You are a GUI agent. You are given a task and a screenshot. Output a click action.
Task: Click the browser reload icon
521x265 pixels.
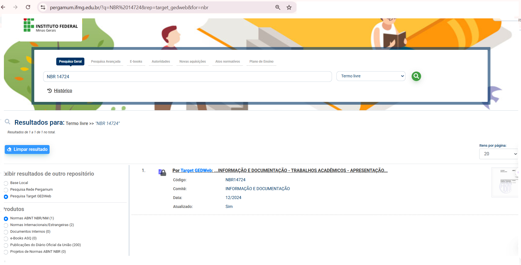[x=28, y=7]
